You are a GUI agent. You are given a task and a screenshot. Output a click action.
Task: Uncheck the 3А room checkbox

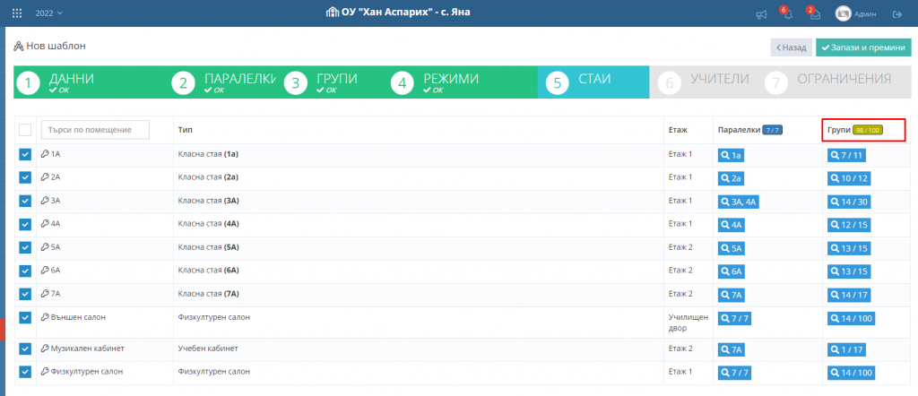tap(25, 201)
